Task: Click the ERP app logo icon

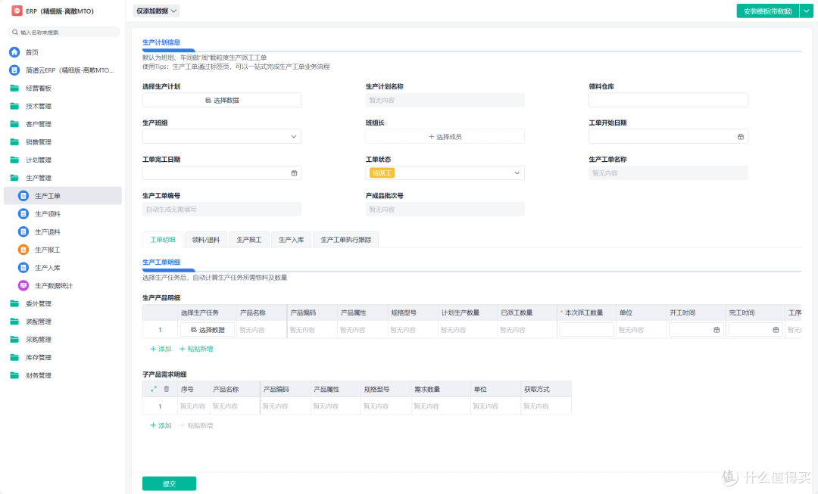Action: (x=17, y=11)
